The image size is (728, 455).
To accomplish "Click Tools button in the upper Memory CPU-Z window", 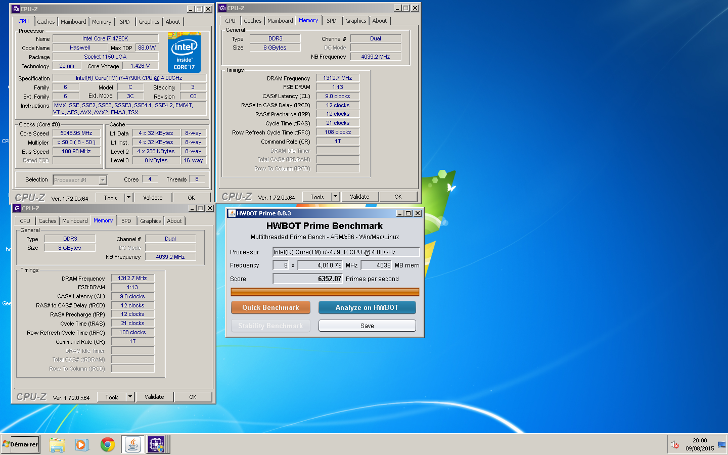I will click(317, 197).
